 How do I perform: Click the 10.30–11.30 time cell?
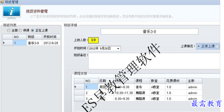pyautogui.click(x=124, y=93)
